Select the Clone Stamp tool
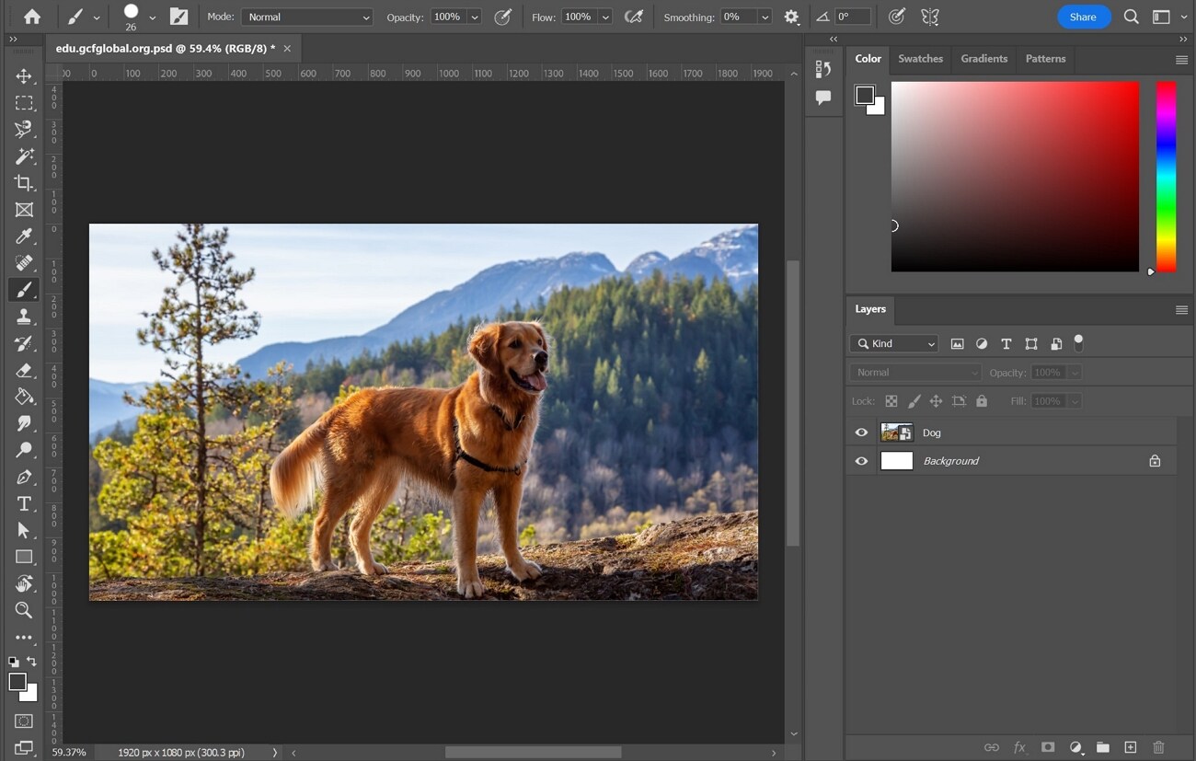The width and height of the screenshot is (1196, 761). 24,317
